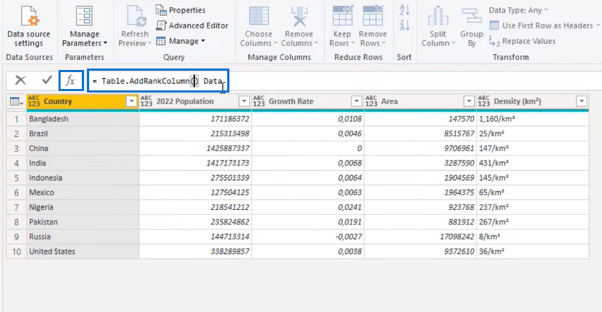
Task: Open the Growth Rate filter dropdown
Action: coord(356,101)
